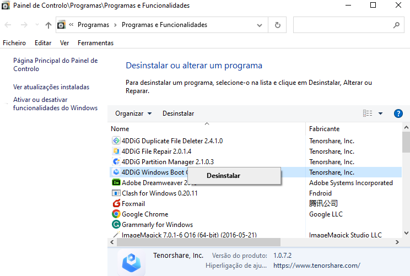The width and height of the screenshot is (410, 276).
Task: Open the Organizar dropdown
Action: point(133,113)
